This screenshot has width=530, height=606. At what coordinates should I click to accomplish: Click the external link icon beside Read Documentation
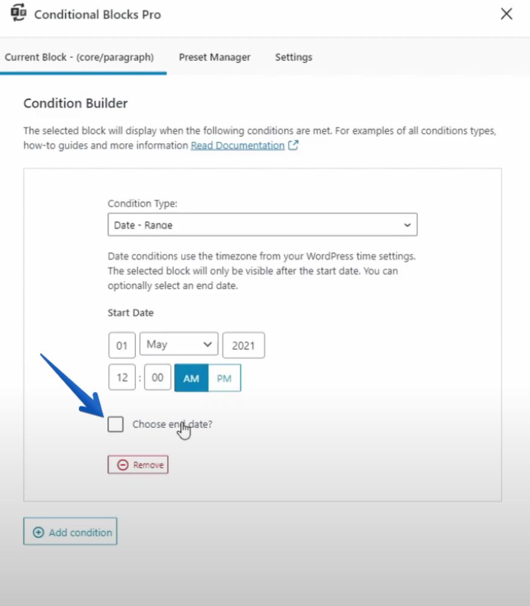[x=293, y=145]
